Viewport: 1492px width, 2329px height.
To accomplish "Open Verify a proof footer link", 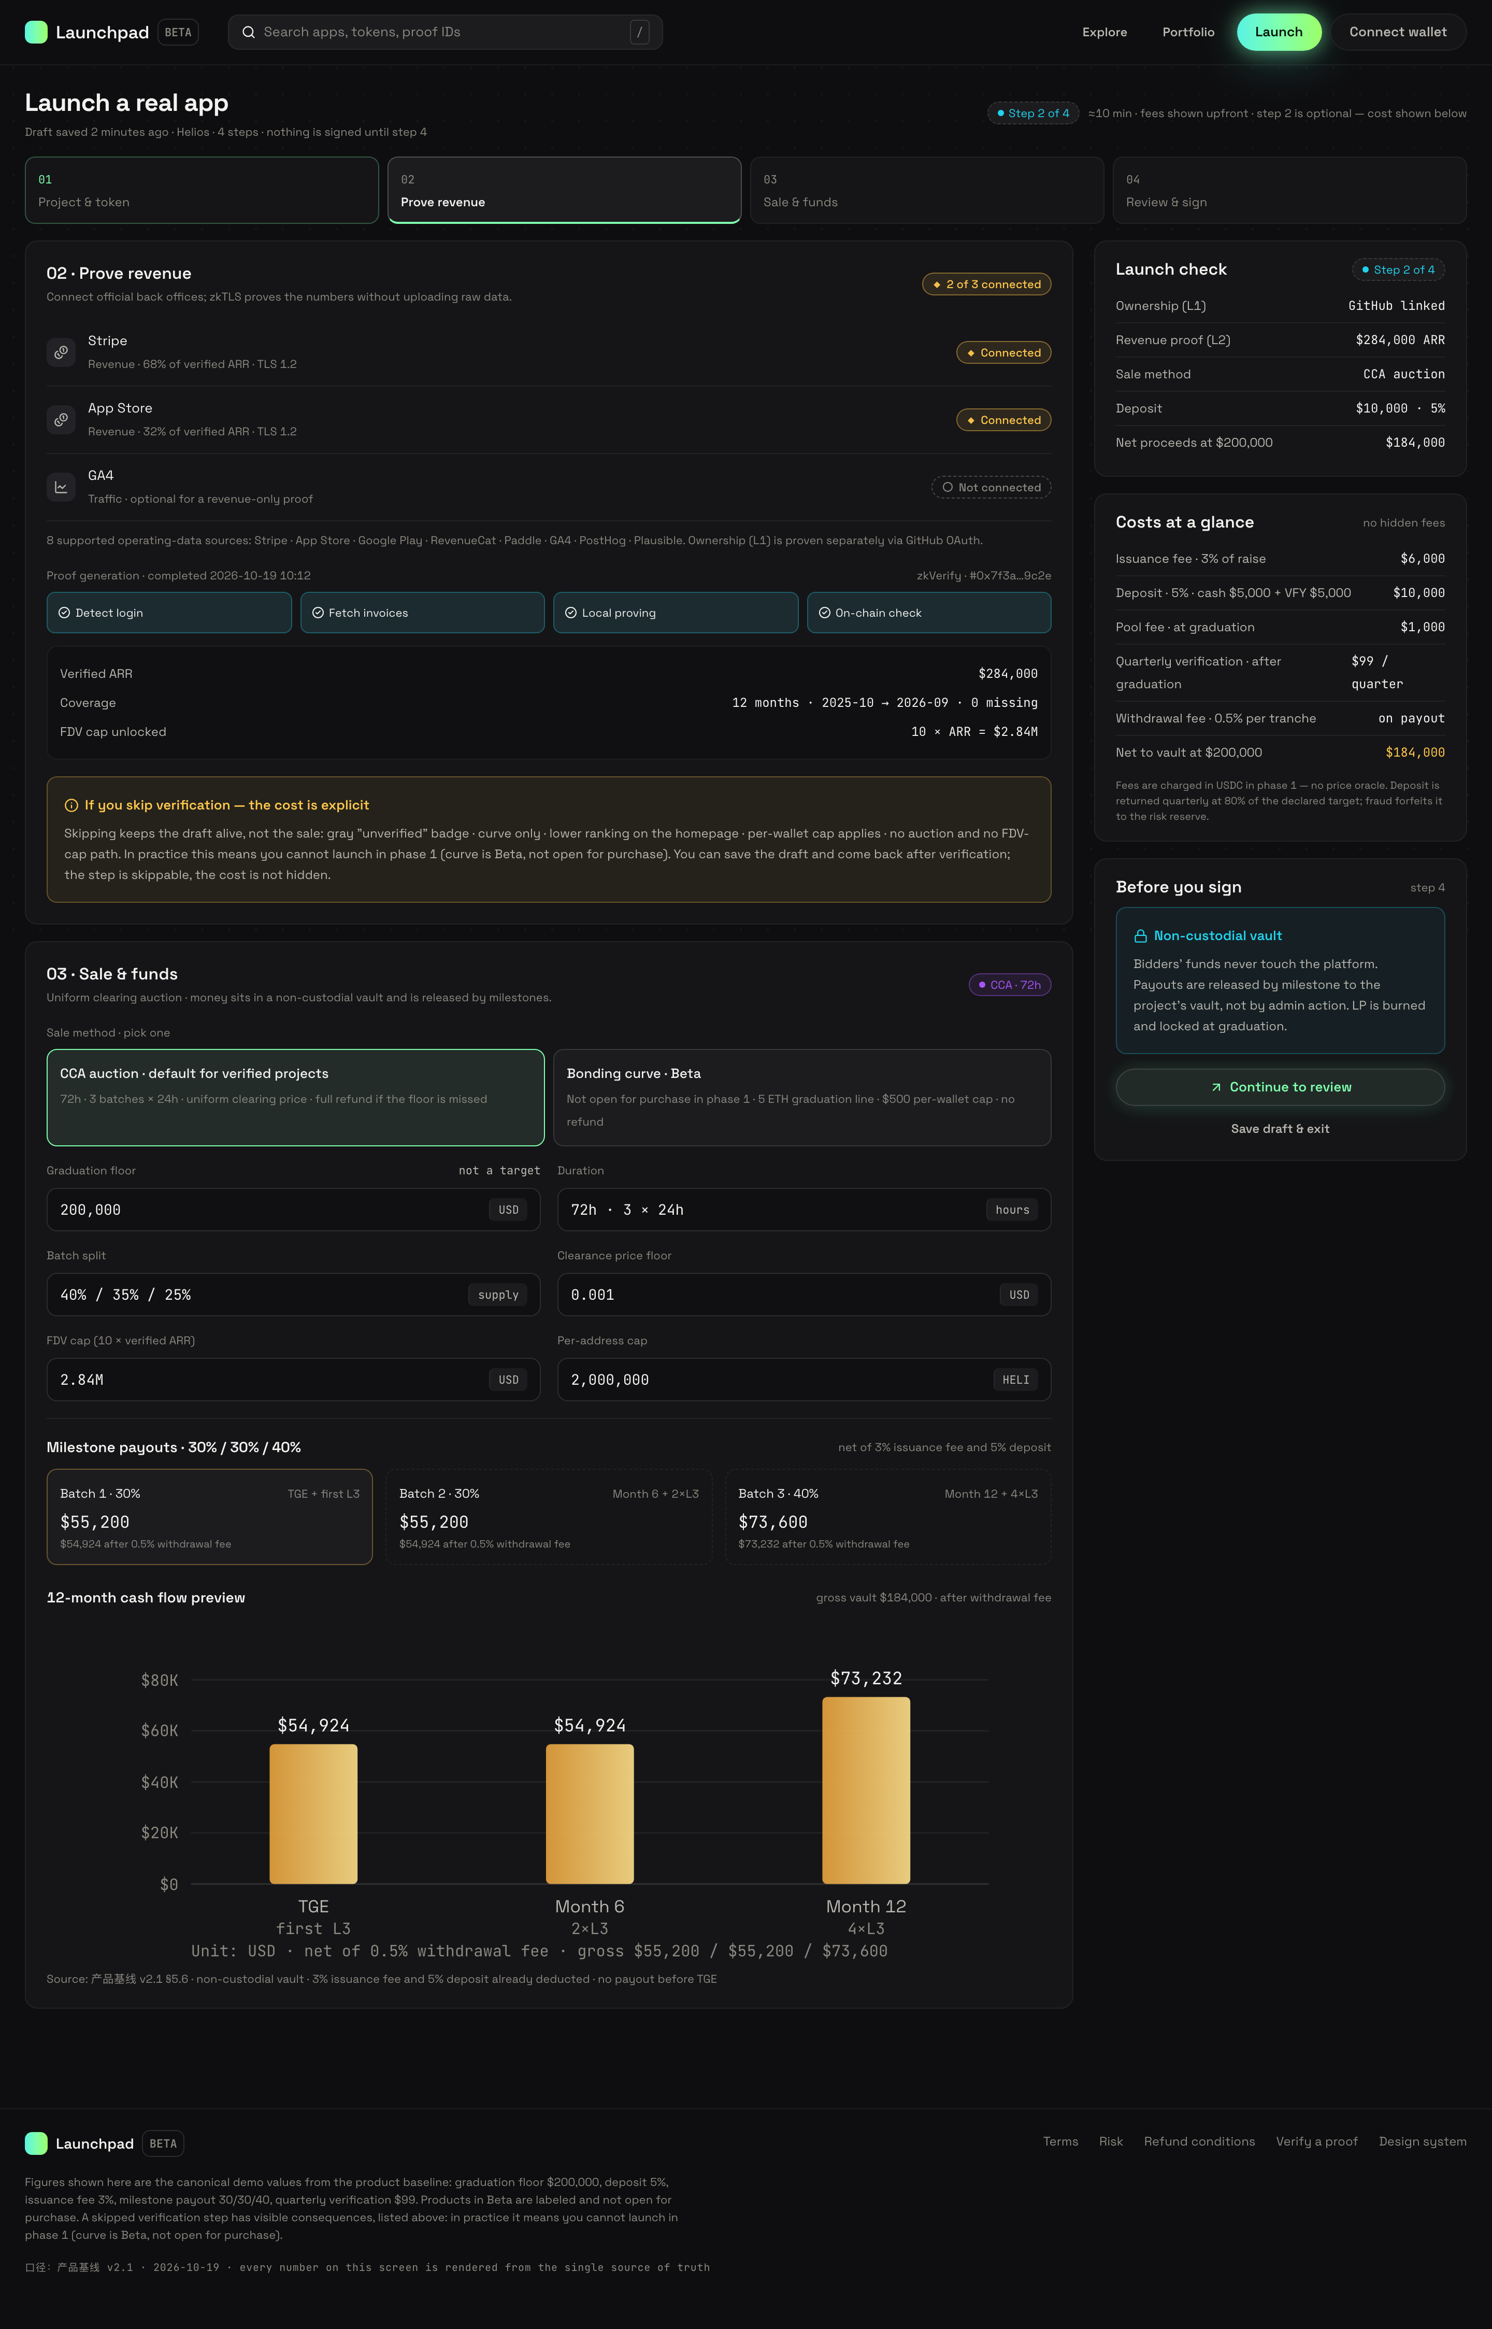I will click(x=1317, y=2142).
